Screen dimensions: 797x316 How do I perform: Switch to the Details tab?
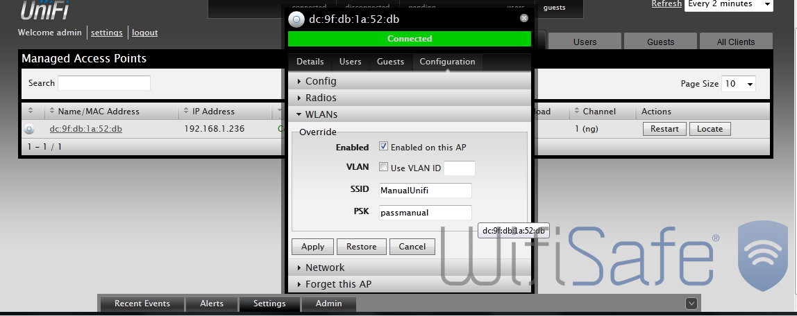tap(310, 62)
